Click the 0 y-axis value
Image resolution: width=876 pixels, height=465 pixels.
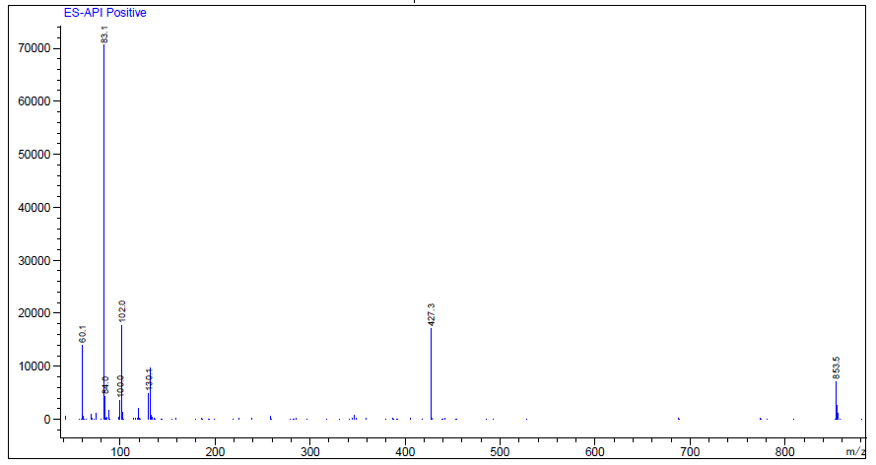tap(47, 420)
